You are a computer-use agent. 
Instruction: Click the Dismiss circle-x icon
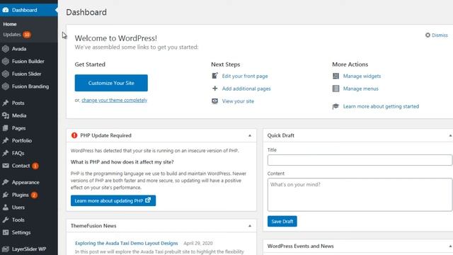pyautogui.click(x=428, y=35)
